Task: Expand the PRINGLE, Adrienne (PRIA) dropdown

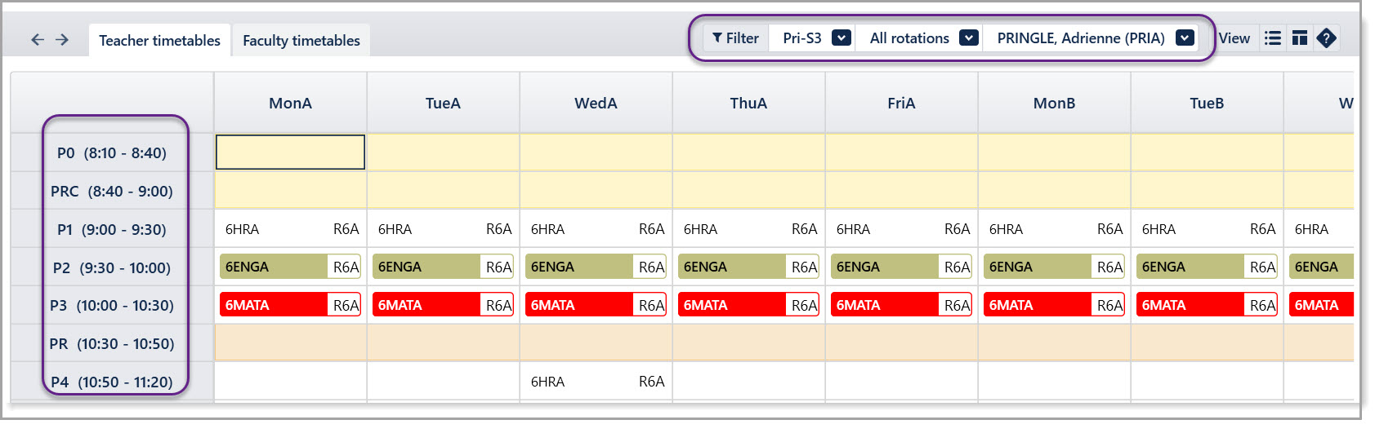Action: (1185, 38)
